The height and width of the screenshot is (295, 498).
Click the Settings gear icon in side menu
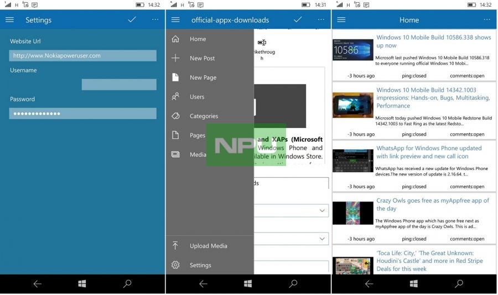(175, 265)
